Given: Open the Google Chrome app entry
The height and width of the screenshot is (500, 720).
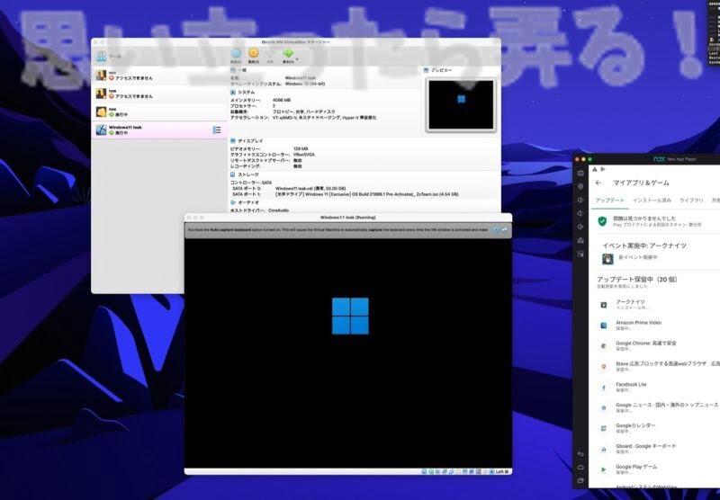Looking at the screenshot, I should 654,346.
